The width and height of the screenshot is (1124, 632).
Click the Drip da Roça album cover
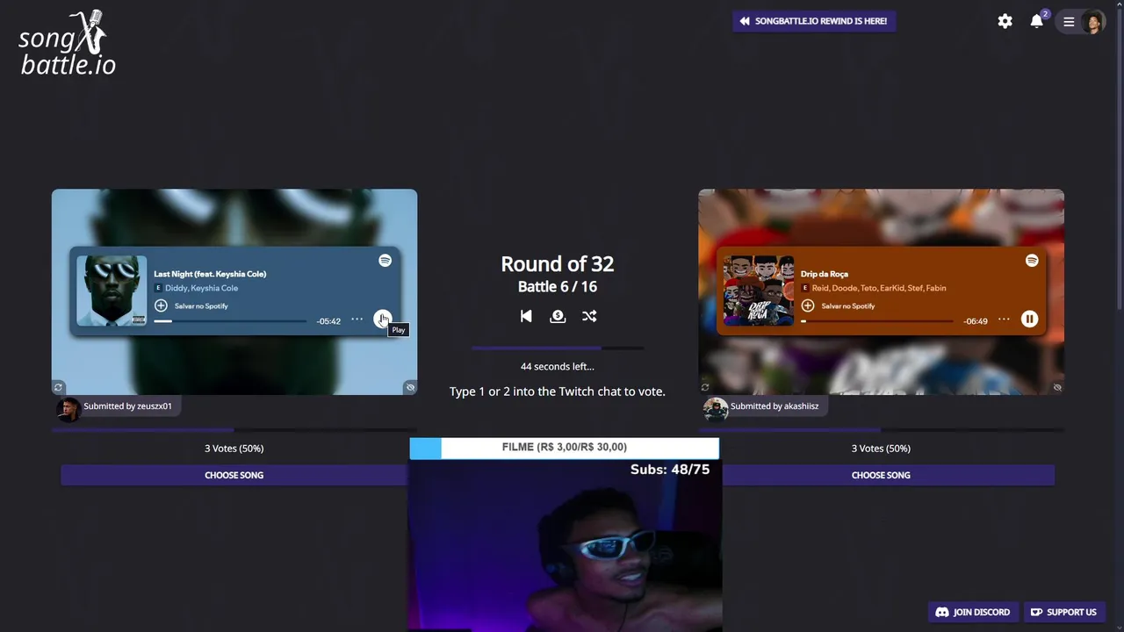pyautogui.click(x=759, y=291)
